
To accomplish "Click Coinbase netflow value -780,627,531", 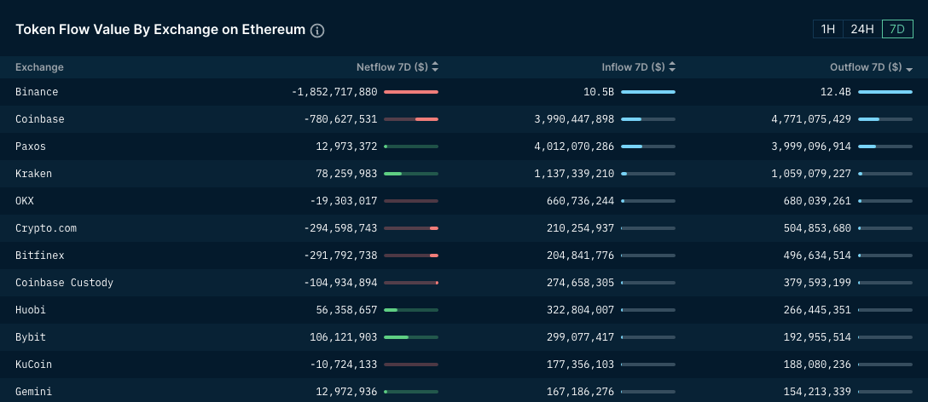I will tap(340, 119).
